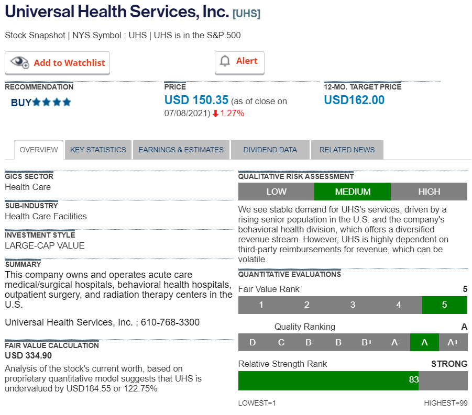The width and height of the screenshot is (472, 415).
Task: Open the Key Statistics tab
Action: click(x=98, y=150)
